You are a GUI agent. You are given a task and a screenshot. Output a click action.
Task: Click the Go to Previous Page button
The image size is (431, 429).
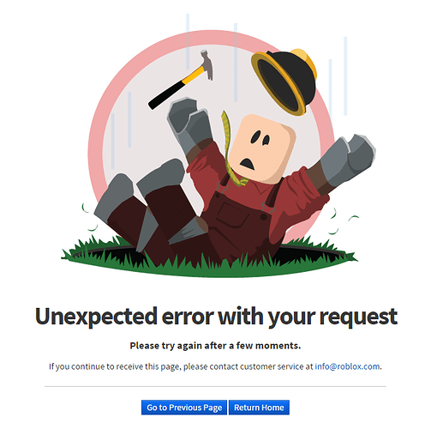coord(184,408)
